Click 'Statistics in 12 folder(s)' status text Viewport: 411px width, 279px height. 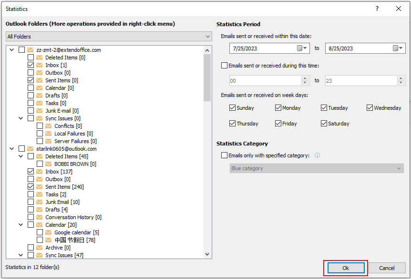(32, 267)
